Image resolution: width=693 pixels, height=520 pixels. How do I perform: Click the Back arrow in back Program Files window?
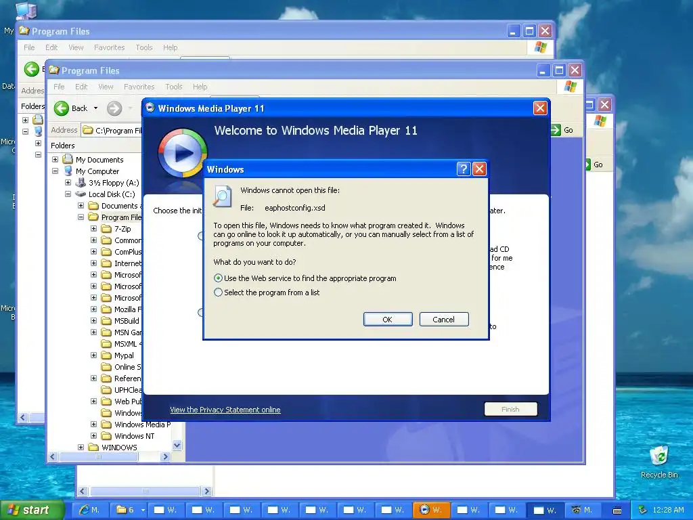click(x=31, y=69)
